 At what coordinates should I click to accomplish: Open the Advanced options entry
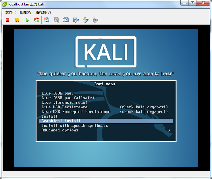[x=106, y=130]
